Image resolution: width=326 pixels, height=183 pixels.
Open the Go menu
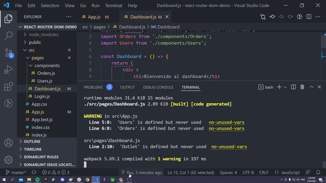(x=83, y=6)
